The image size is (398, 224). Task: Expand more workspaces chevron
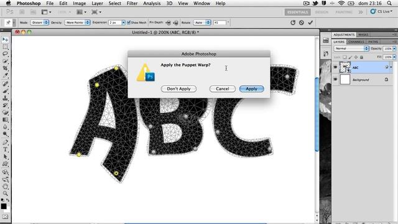361,12
